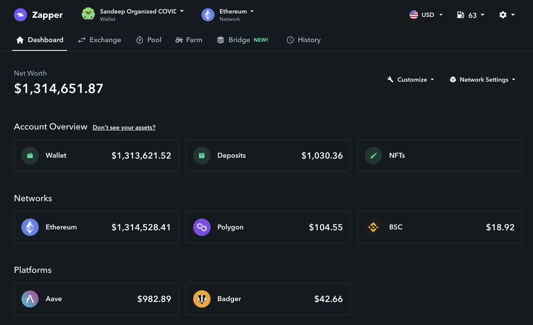Click the gas price fuel pump icon
The image size is (533, 325).
point(461,15)
